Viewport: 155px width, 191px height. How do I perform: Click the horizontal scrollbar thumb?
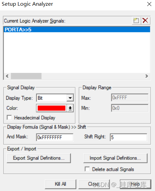tap(26, 76)
